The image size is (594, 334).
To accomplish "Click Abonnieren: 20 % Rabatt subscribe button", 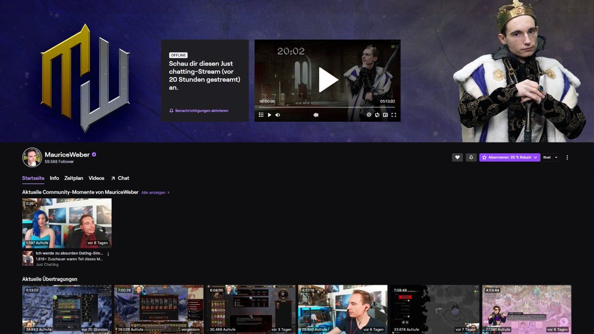I will (x=509, y=157).
